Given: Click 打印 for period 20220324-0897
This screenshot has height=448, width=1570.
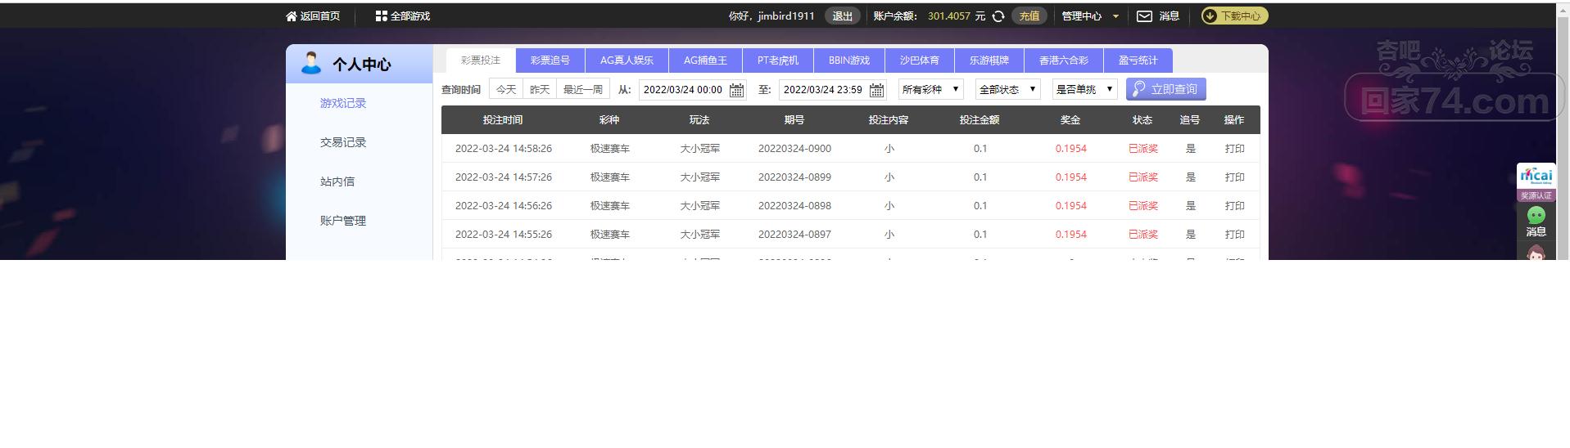Looking at the screenshot, I should click(x=1234, y=235).
